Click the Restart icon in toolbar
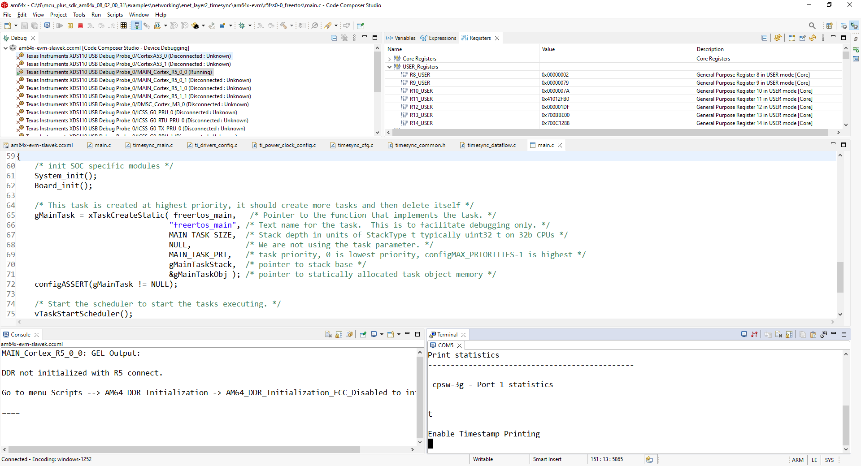Screen dimensions: 861x466 212,26
